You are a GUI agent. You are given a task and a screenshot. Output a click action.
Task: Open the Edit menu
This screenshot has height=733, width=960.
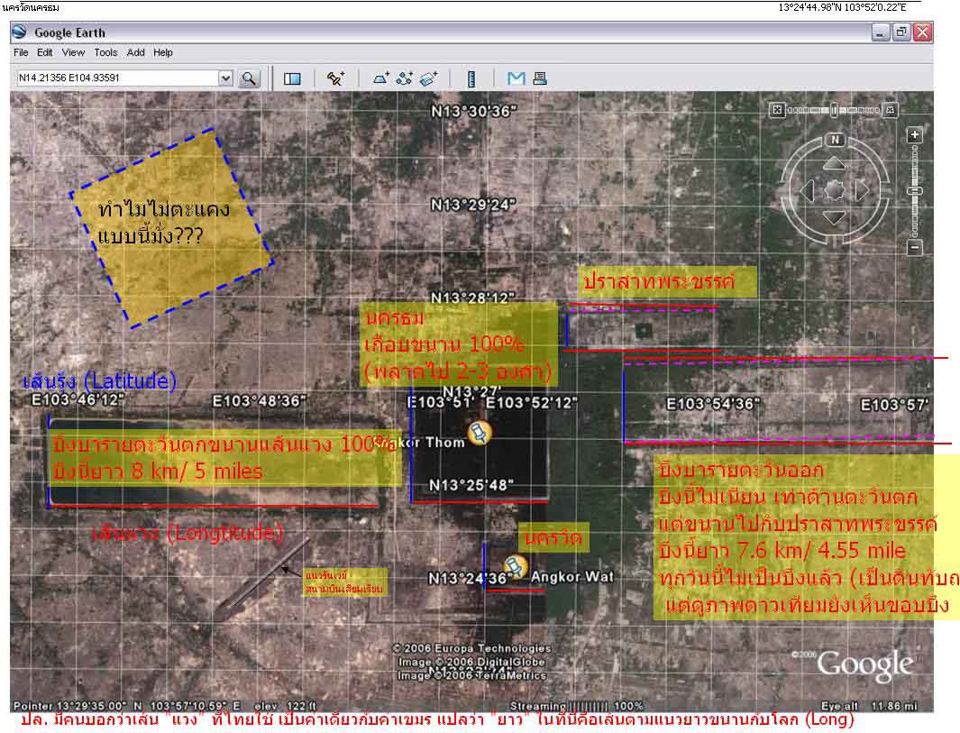(45, 52)
